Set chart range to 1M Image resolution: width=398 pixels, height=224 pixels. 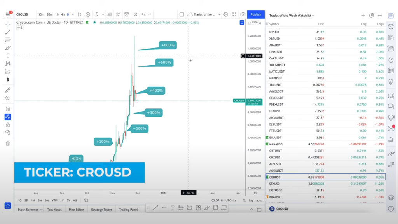click(x=33, y=200)
